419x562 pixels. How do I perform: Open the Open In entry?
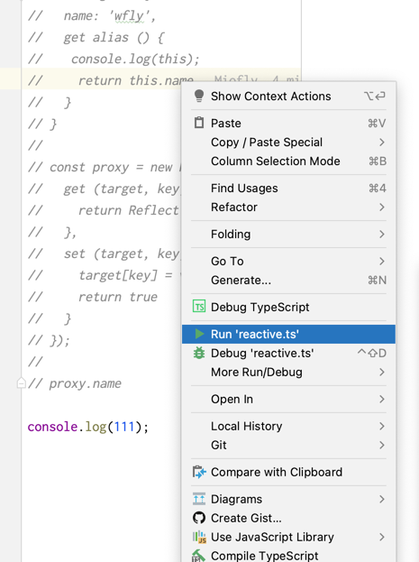(x=288, y=399)
